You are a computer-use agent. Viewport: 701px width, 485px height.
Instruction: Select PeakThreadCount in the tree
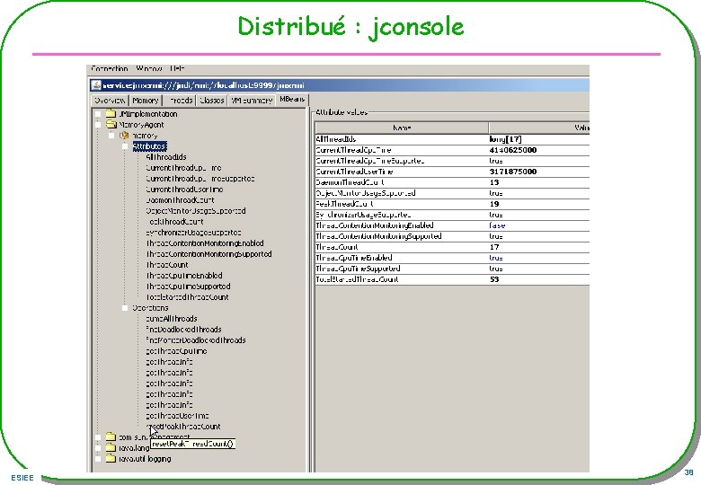(x=175, y=222)
